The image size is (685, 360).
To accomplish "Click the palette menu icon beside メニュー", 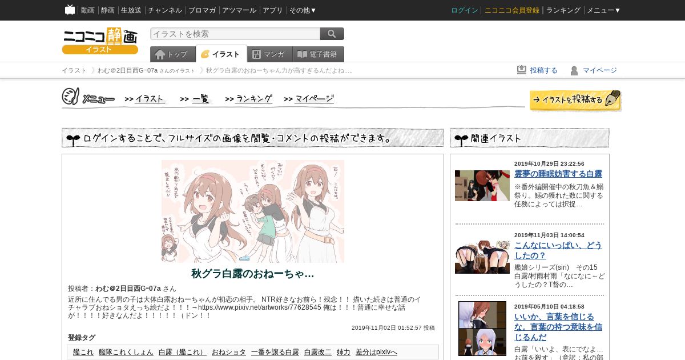I will (70, 97).
